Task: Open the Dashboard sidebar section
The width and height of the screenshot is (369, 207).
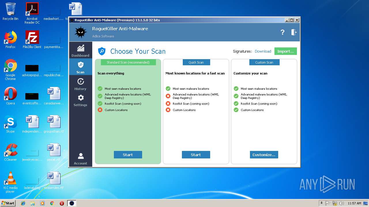Action: [x=80, y=50]
